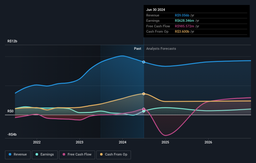256x163 pixels.
Task: Click the Free Cash Flow label in tooltip
Action: point(158,26)
